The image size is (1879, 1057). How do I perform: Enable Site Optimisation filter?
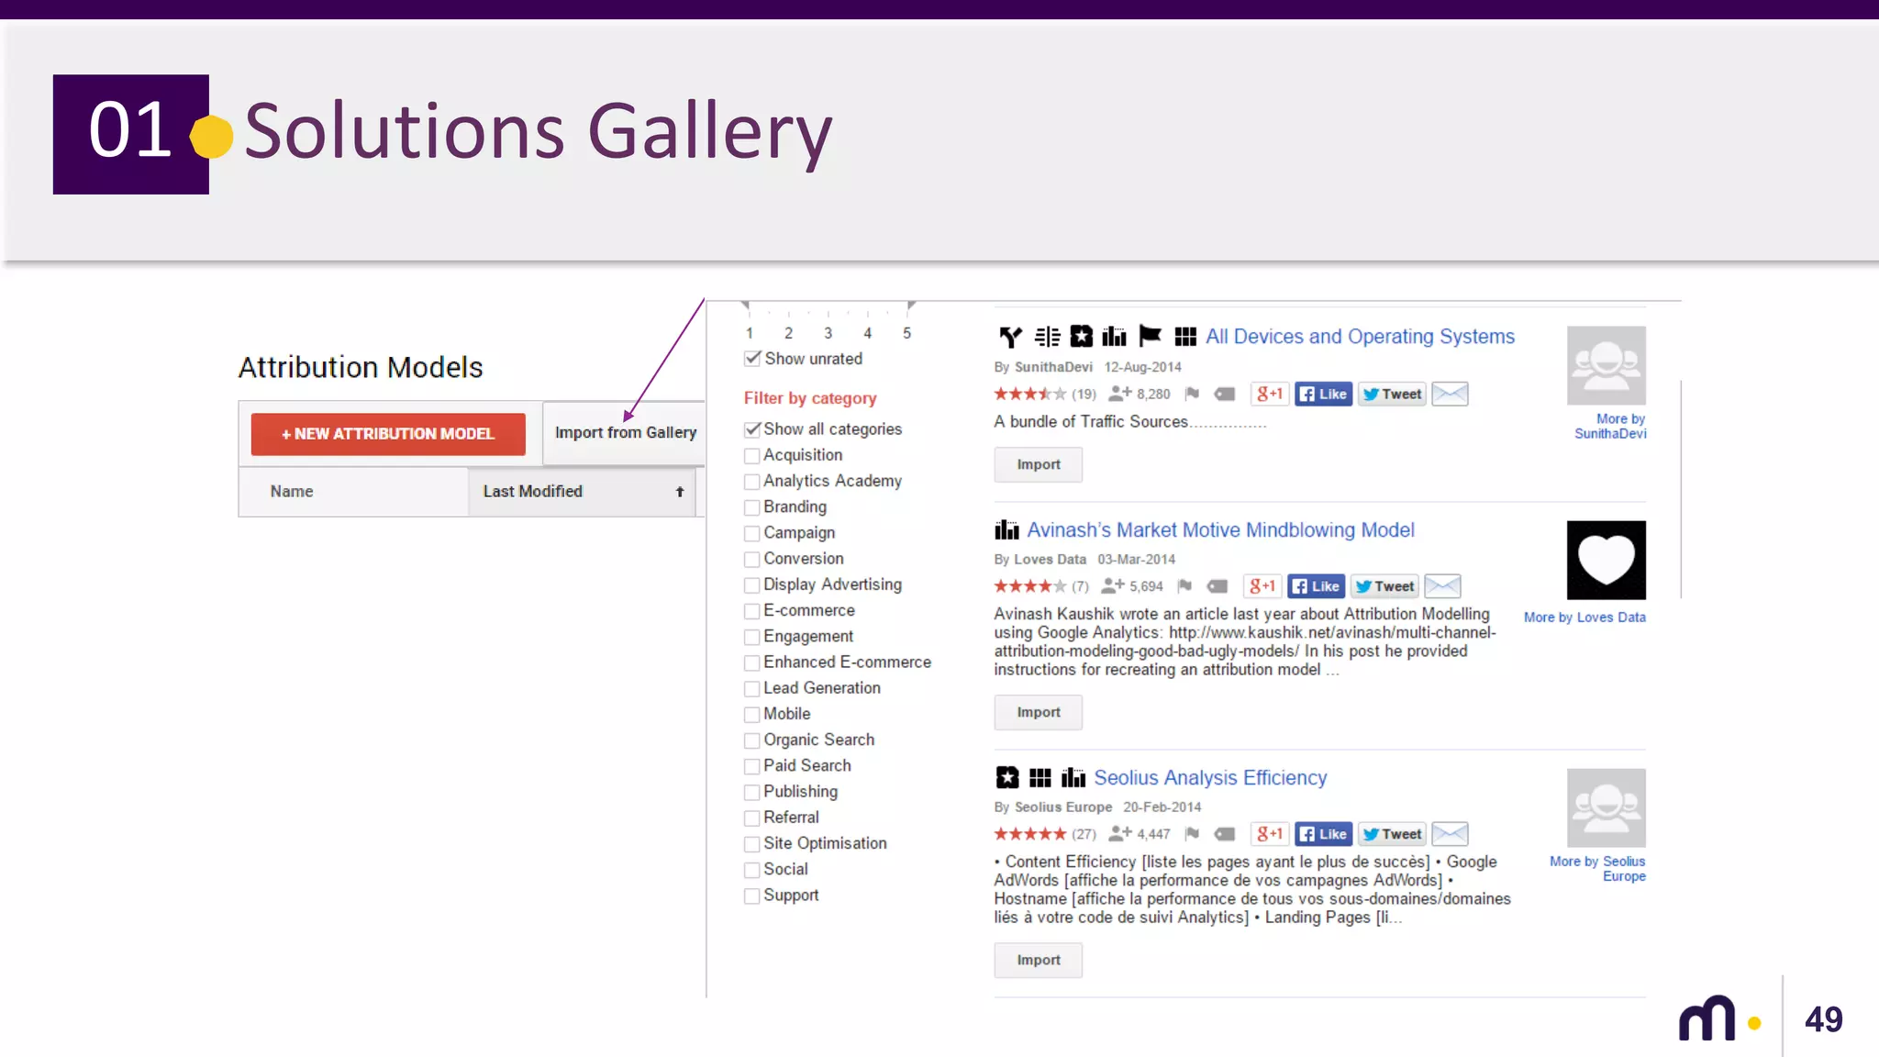(x=752, y=844)
